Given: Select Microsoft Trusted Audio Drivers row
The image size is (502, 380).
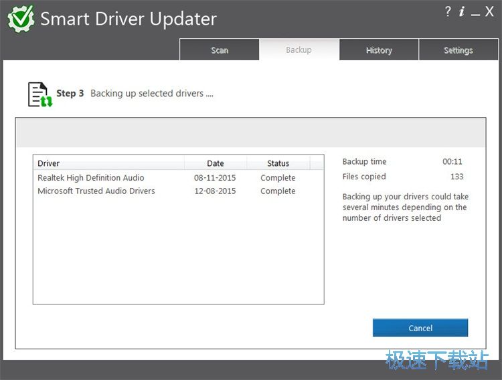Looking at the screenshot, I should (96, 191).
